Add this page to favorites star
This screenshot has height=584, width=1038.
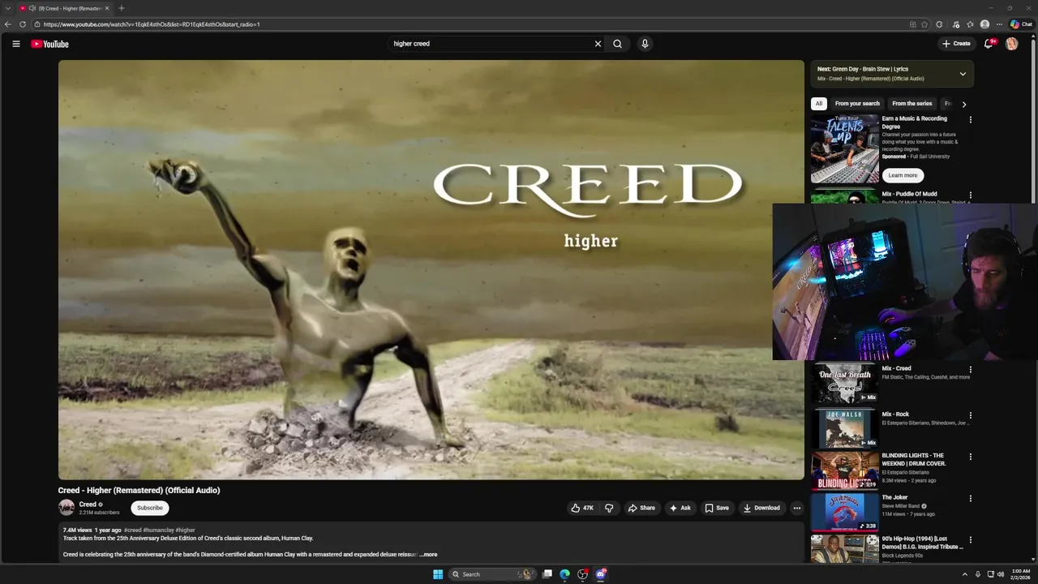pos(924,24)
